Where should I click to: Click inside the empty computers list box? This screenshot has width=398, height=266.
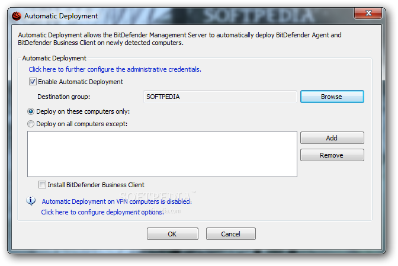[162, 154]
